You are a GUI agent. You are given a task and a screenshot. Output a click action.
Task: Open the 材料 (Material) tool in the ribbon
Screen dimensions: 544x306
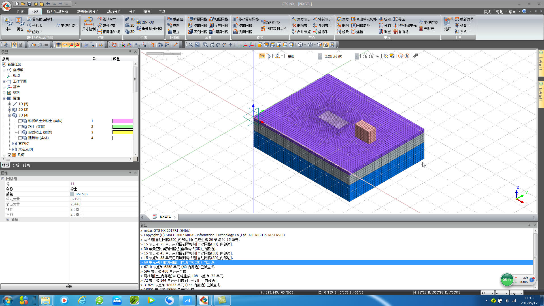(8, 24)
